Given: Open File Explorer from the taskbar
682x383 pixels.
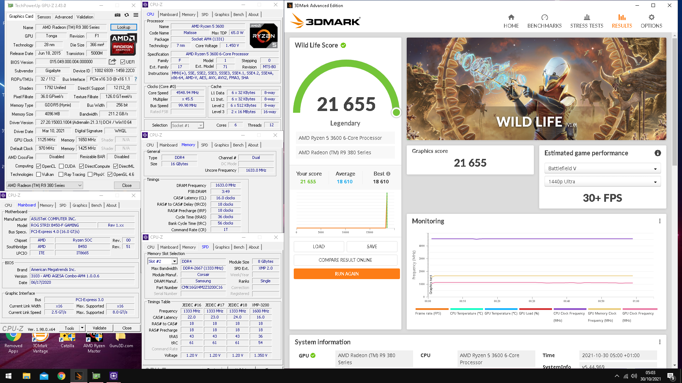Looking at the screenshot, I should point(27,376).
